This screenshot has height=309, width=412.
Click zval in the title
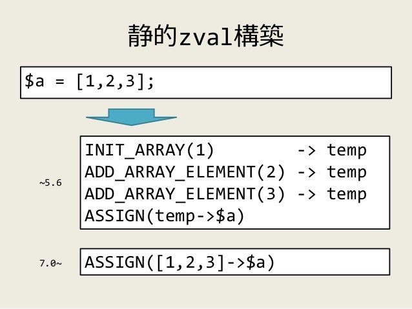coord(205,38)
